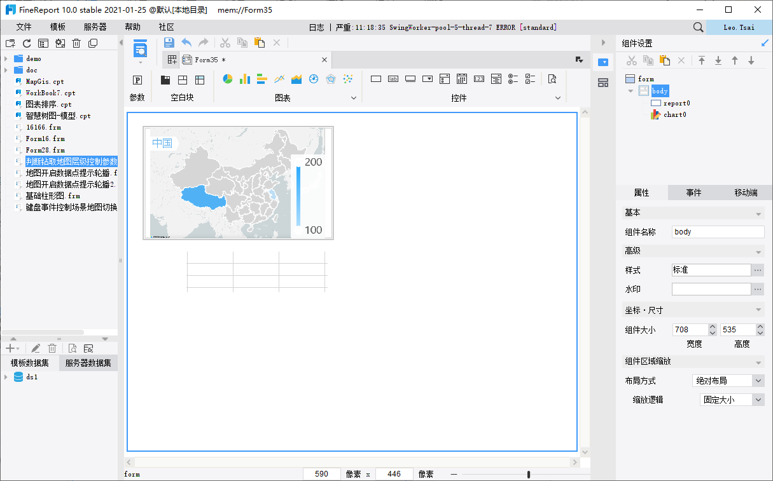
Task: Switch to 服务器数据集 tab
Action: click(x=88, y=363)
